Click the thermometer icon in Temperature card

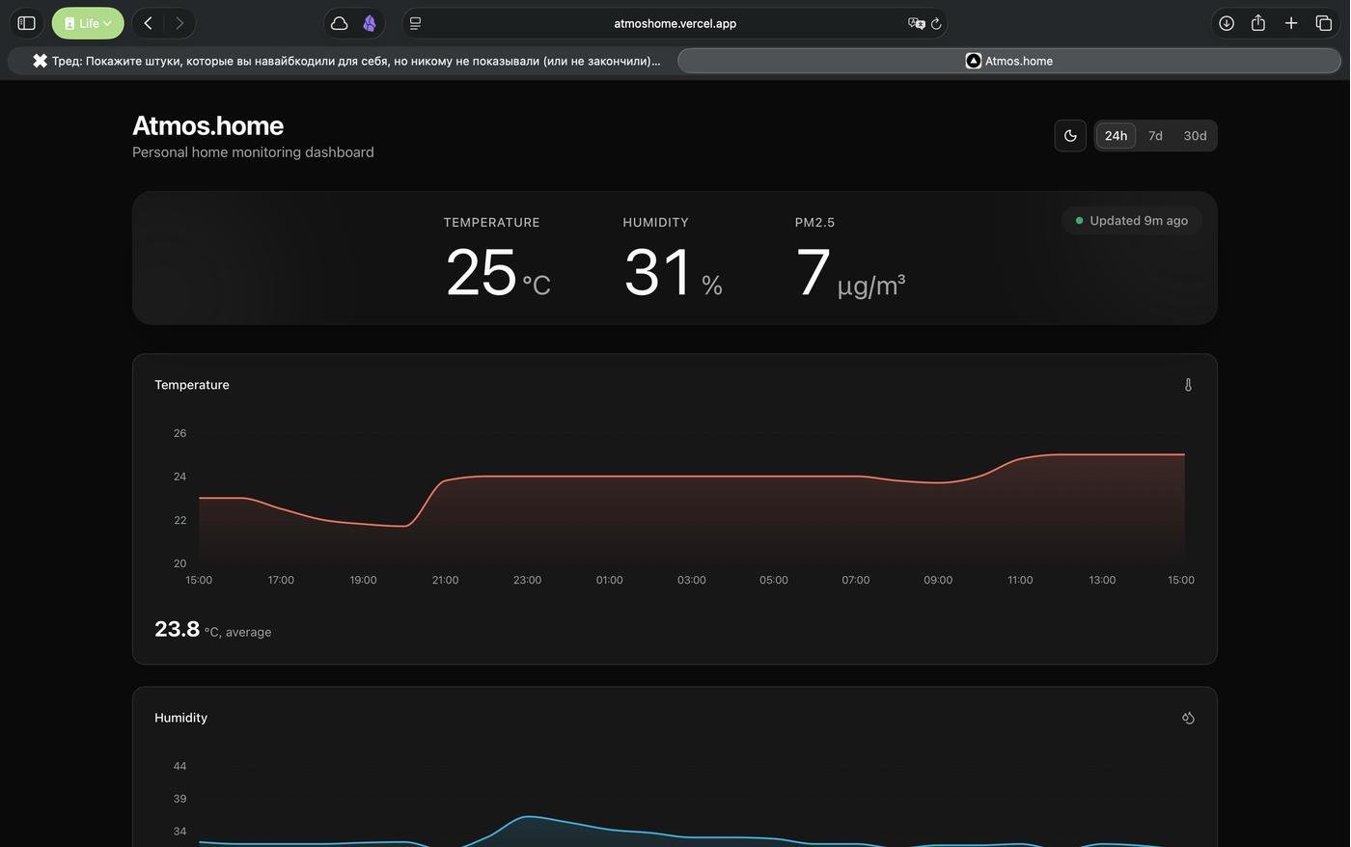point(1188,385)
